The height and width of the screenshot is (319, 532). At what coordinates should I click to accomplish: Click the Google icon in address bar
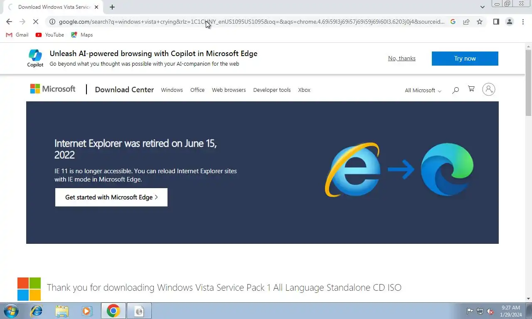pyautogui.click(x=453, y=22)
